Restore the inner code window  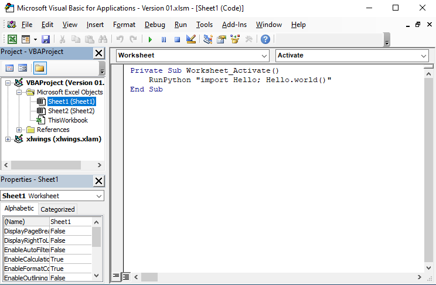click(x=418, y=25)
